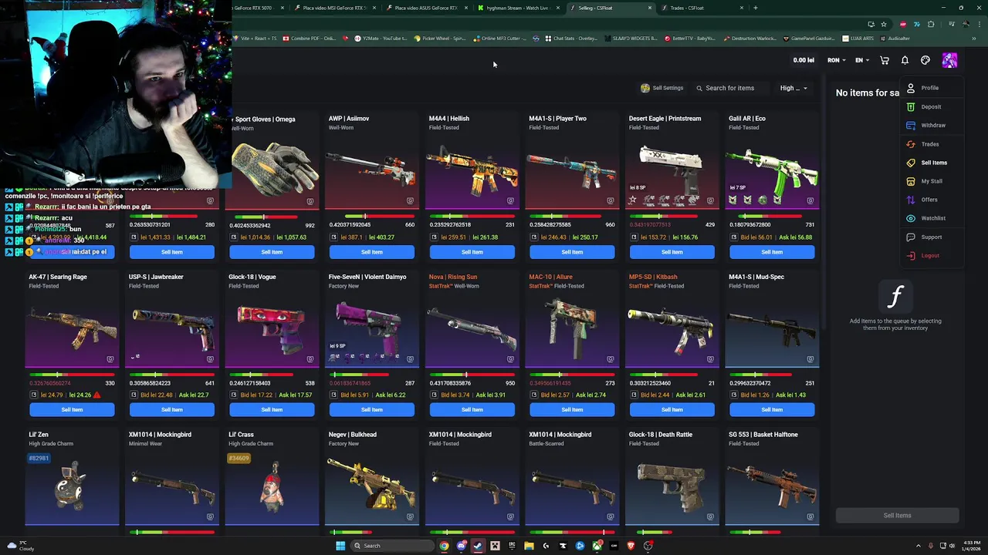
Task: Open Chrome from the Windows taskbar
Action: point(444,546)
